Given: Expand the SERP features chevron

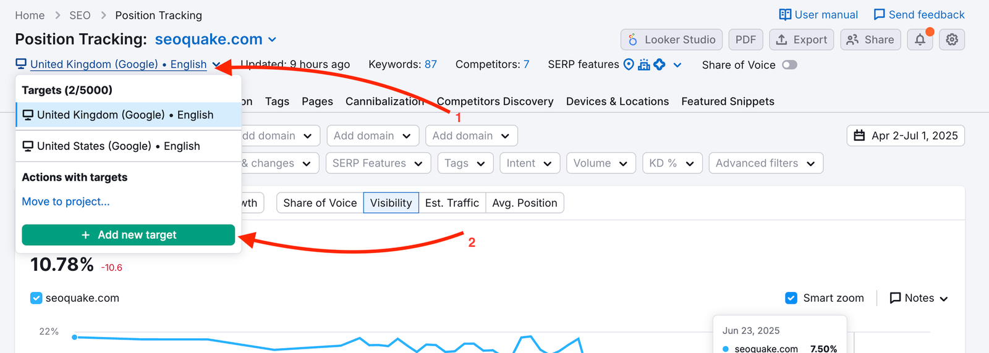Looking at the screenshot, I should [677, 65].
